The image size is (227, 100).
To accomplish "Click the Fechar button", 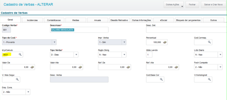I will [192, 5].
